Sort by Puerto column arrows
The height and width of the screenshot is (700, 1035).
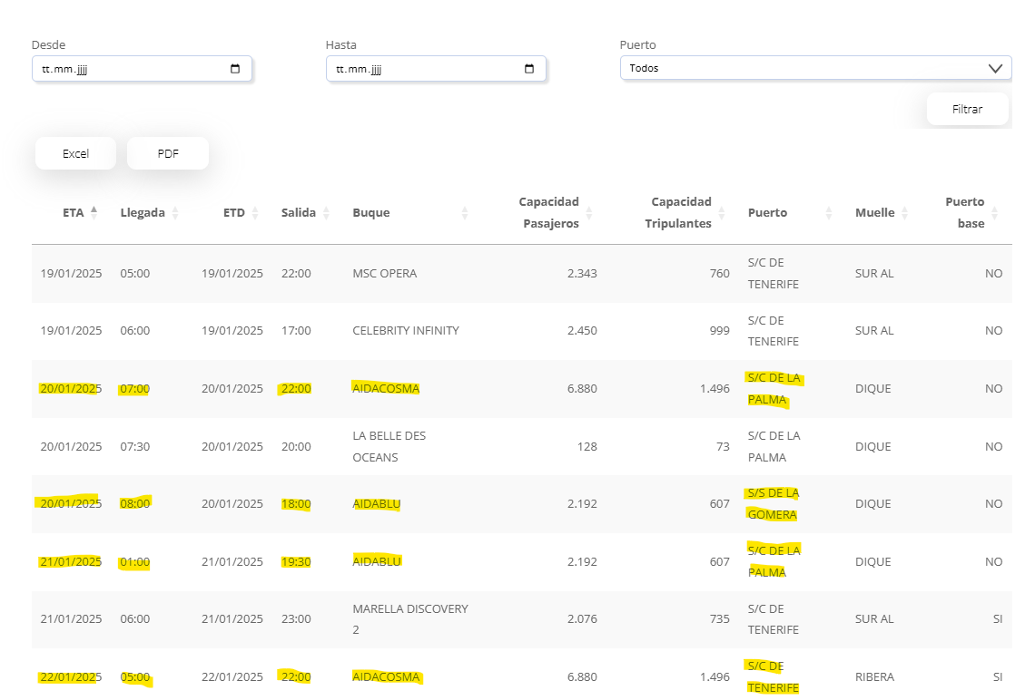(829, 212)
